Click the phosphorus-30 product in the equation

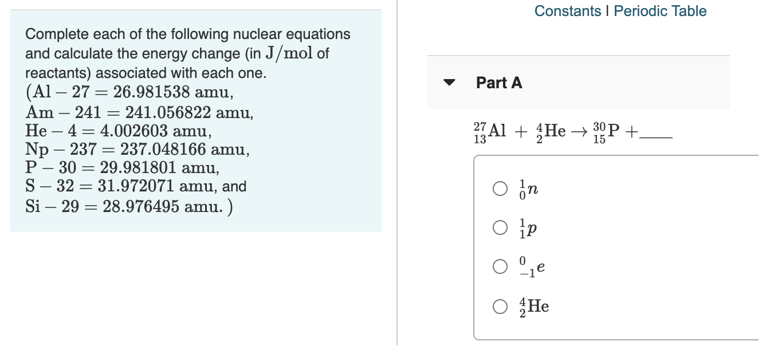(607, 132)
